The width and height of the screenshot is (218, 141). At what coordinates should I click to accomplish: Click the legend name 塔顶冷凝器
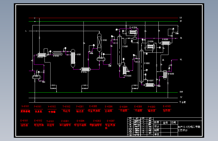[80, 125]
